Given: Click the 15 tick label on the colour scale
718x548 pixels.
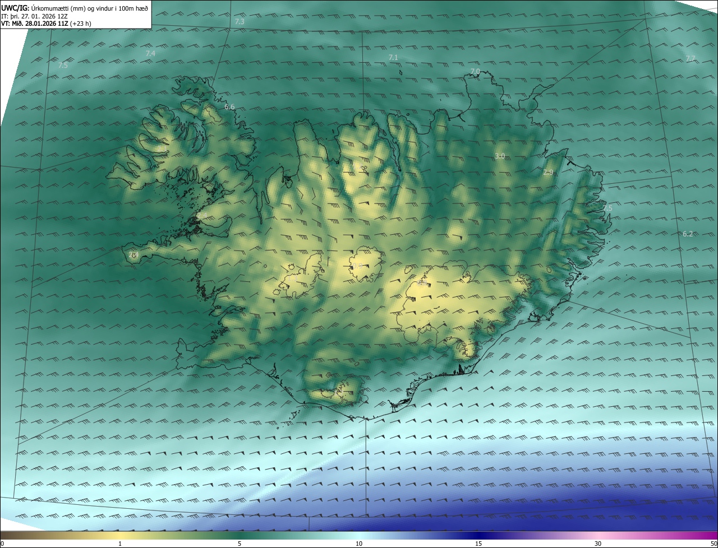Looking at the screenshot, I should (478, 544).
